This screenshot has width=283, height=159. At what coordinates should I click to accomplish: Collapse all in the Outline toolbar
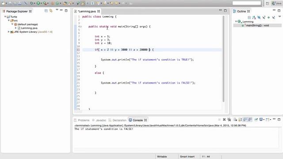coord(249,18)
